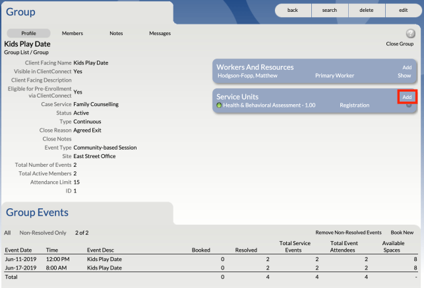Image resolution: width=424 pixels, height=288 pixels.
Task: Click the back button
Action: coord(293,11)
